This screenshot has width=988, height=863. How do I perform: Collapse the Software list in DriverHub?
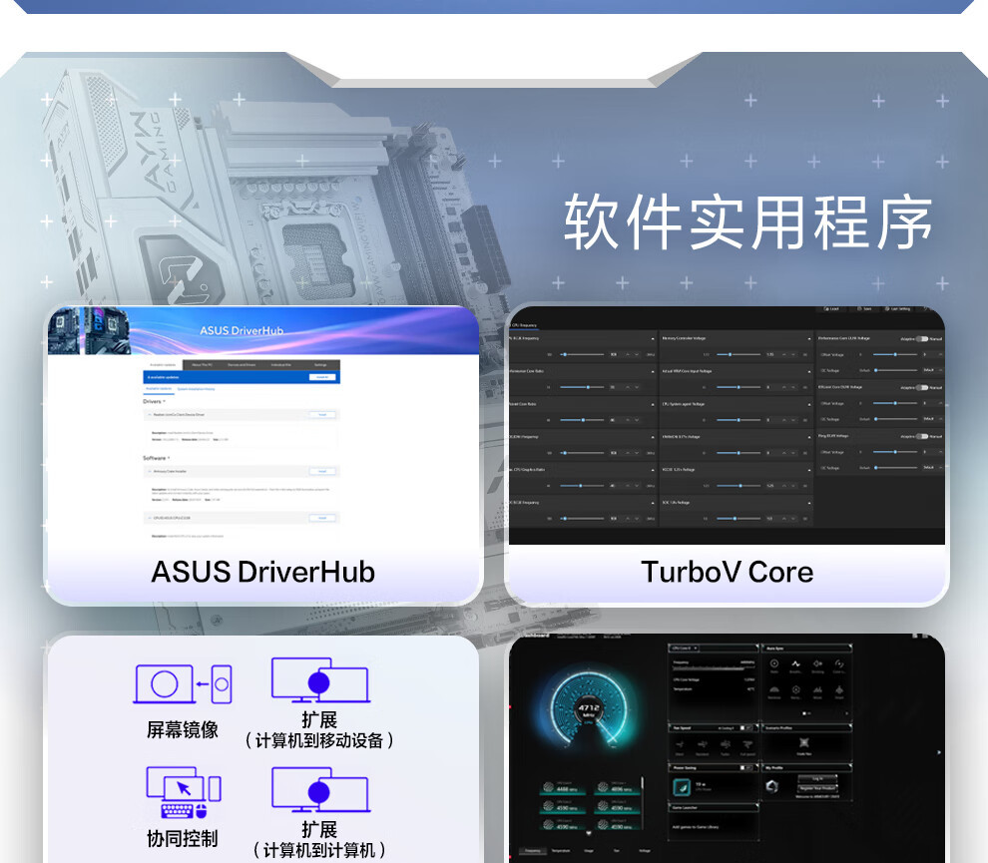point(169,458)
